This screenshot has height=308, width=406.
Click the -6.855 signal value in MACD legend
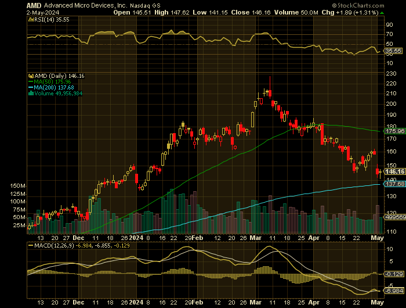[103, 245]
